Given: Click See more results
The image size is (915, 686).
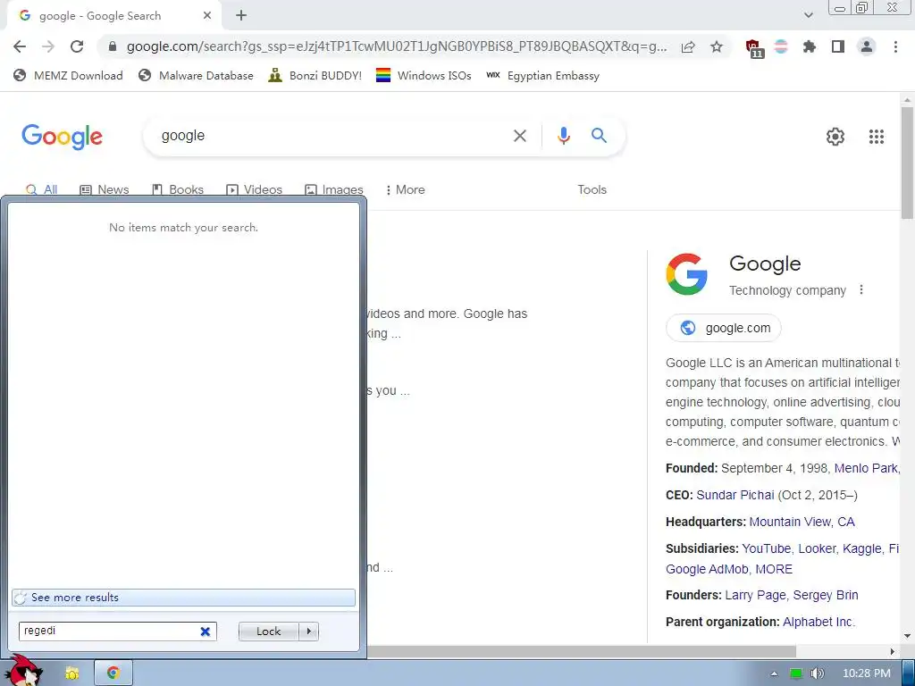Looking at the screenshot, I should click(183, 598).
